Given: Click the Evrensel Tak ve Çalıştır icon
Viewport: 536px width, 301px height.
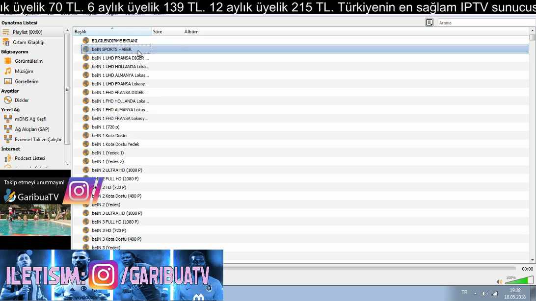Looking at the screenshot, I should [7, 140].
